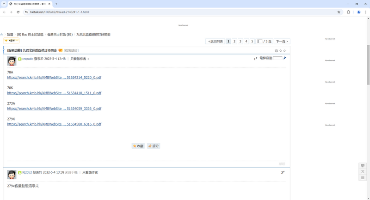Bookmark this page with star icon

click(x=339, y=12)
